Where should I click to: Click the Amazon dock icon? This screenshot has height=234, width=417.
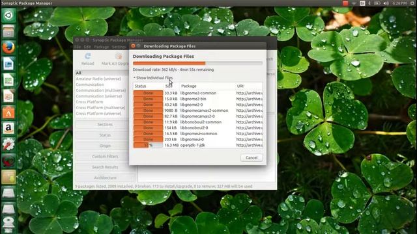[8, 129]
